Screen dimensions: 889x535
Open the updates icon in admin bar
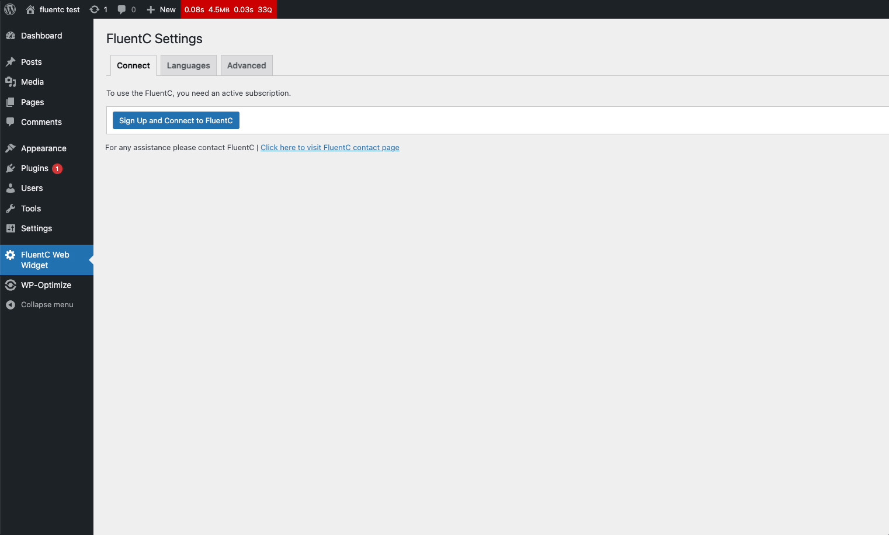(x=94, y=9)
